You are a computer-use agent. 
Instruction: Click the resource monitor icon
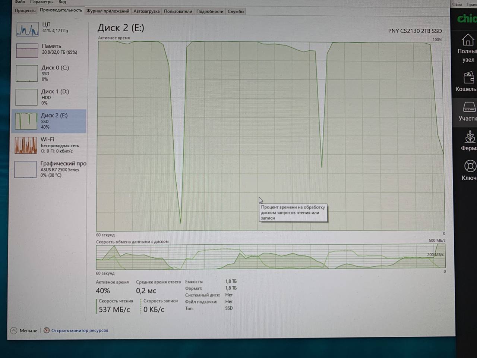[47, 330]
